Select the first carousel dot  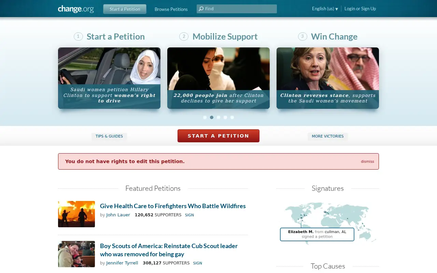click(x=205, y=117)
